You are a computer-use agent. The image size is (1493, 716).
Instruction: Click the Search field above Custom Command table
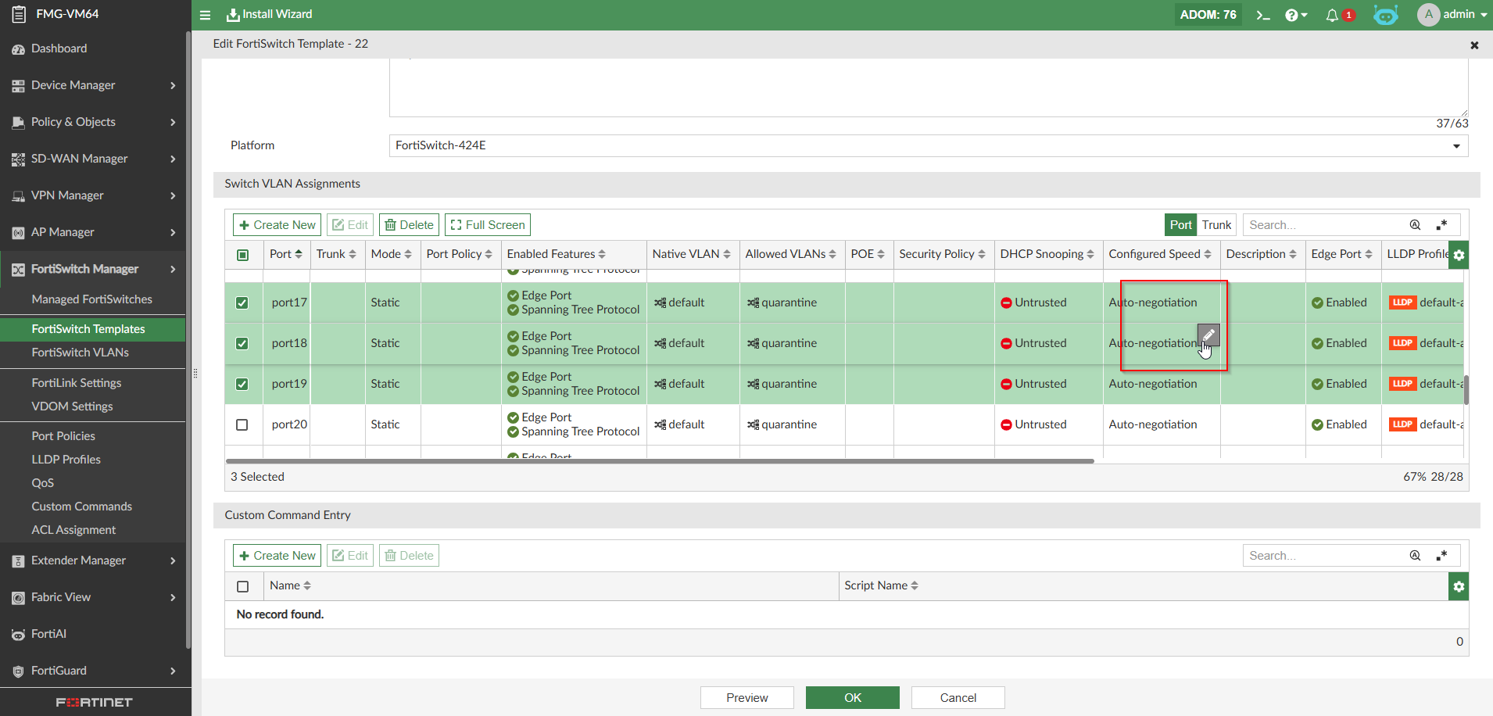pos(1329,555)
